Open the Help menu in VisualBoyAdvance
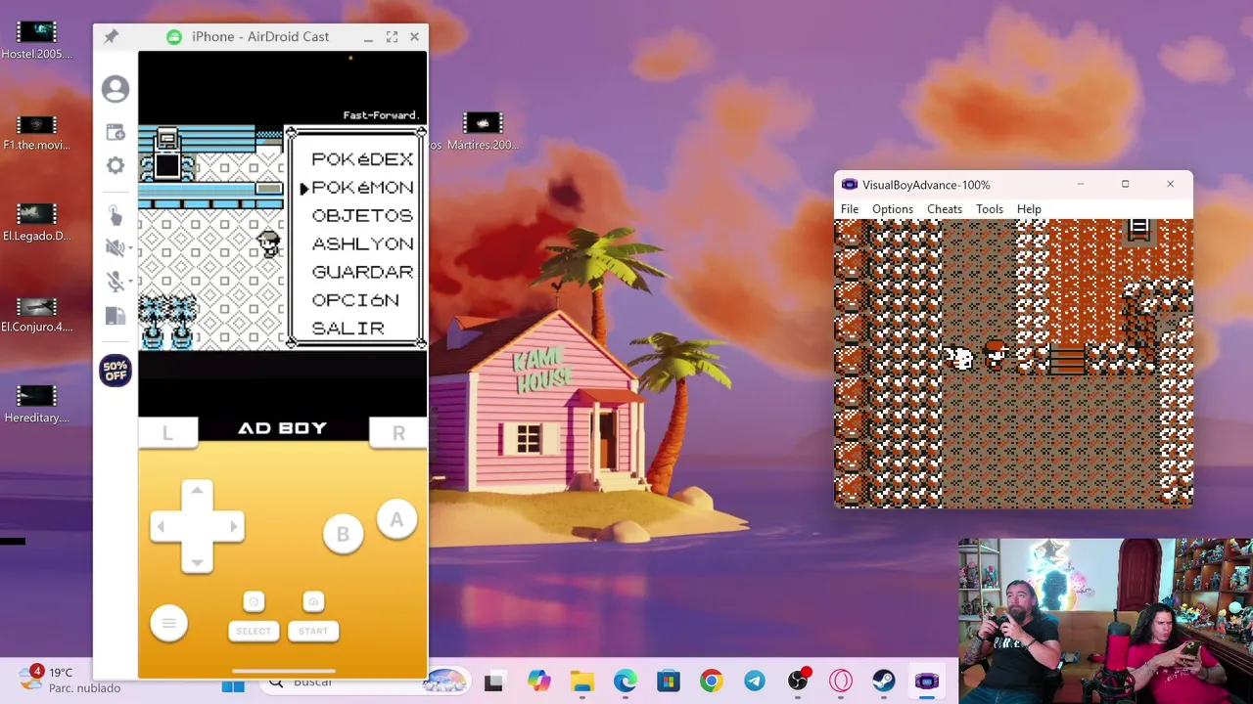The width and height of the screenshot is (1253, 704). (1029, 208)
